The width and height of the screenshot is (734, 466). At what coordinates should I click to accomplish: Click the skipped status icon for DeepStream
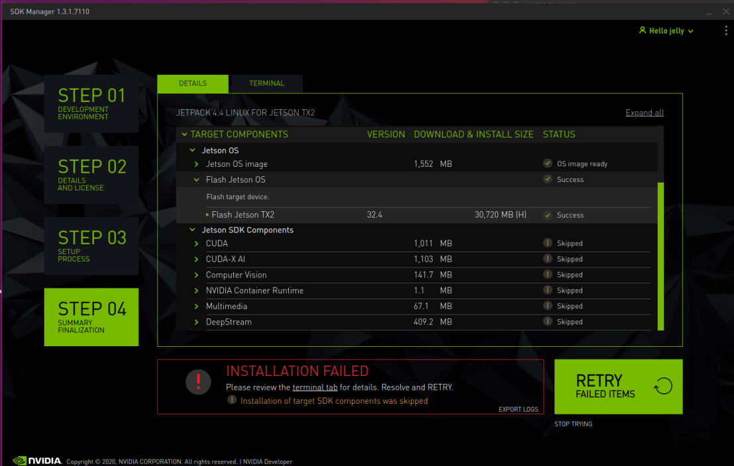click(547, 322)
